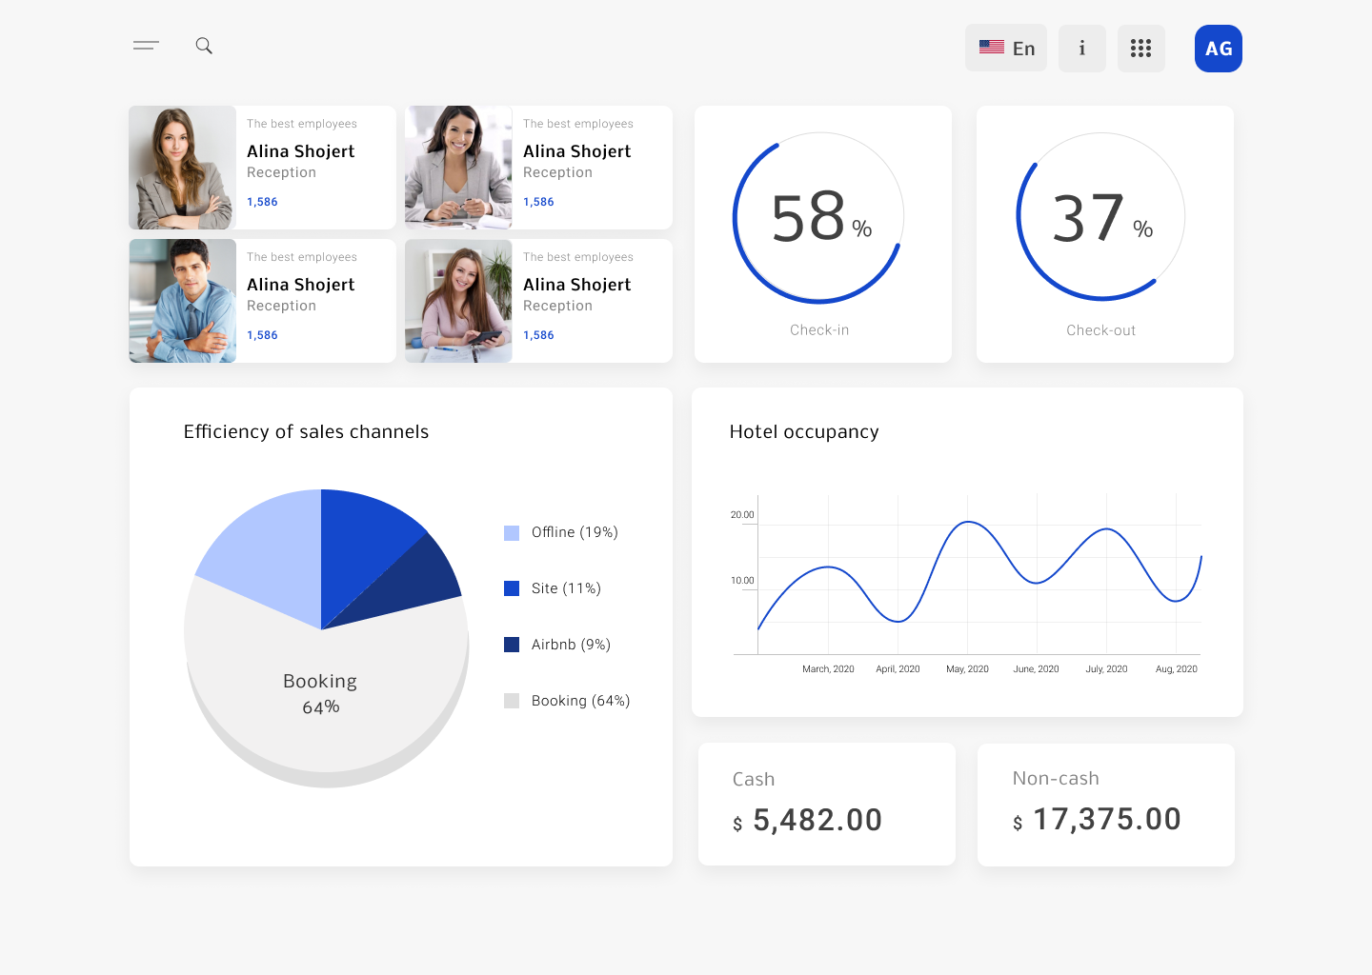The height and width of the screenshot is (975, 1372).
Task: Click the Check-in 58% progress circle
Action: pos(818,216)
